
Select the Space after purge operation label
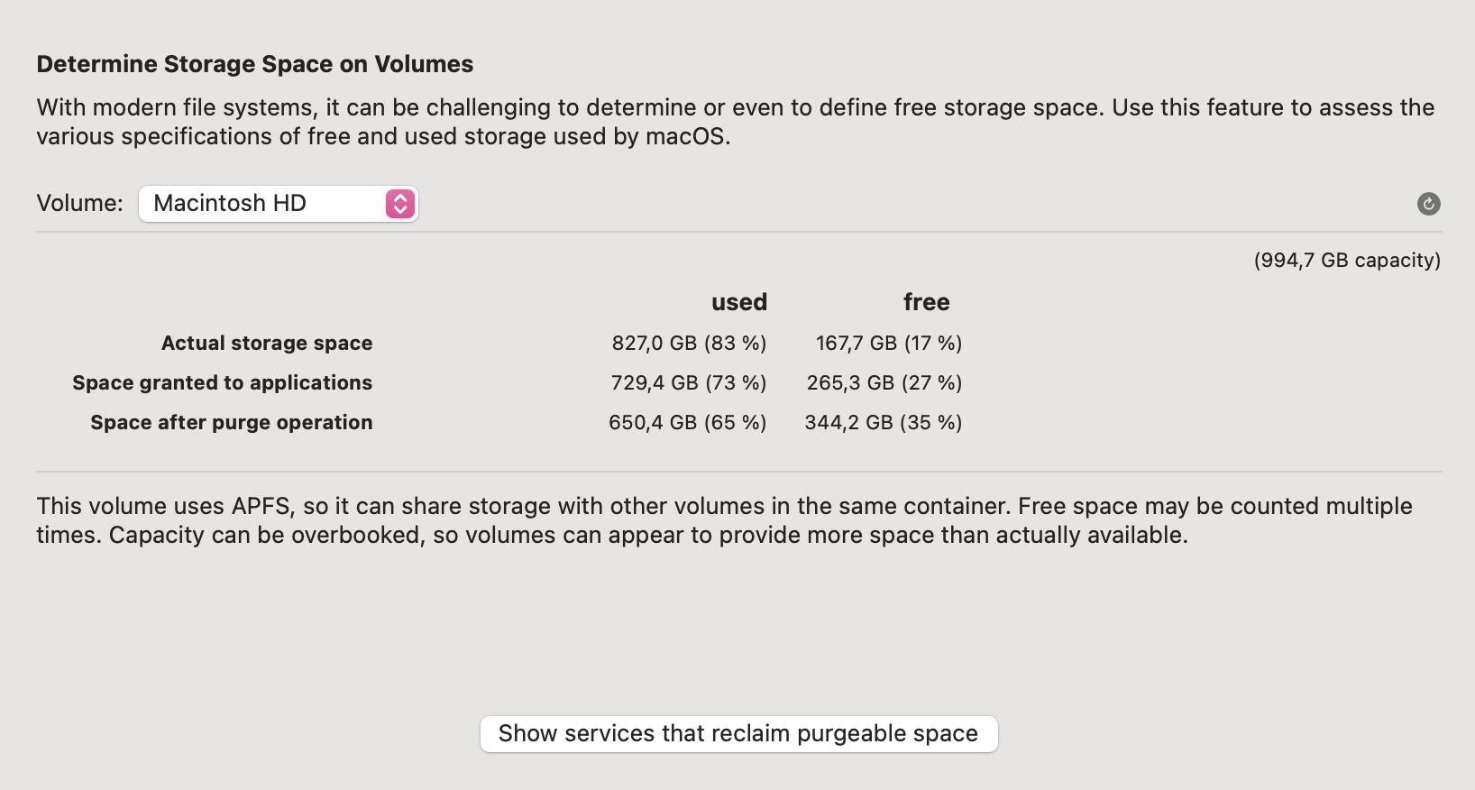tap(231, 423)
